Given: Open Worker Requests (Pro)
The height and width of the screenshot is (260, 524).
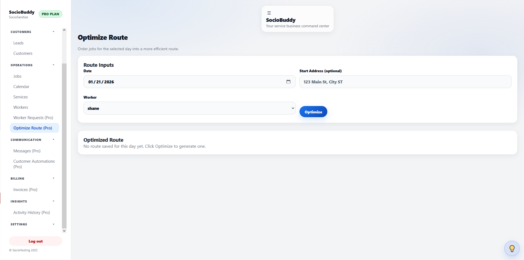Looking at the screenshot, I should click(x=33, y=118).
